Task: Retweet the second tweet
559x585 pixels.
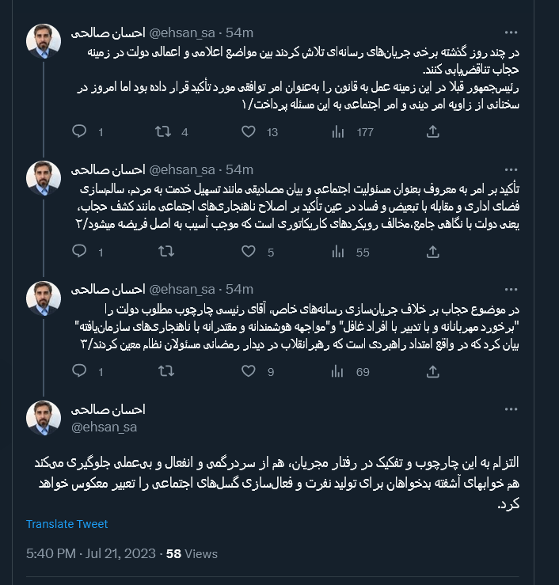Action: click(165, 253)
